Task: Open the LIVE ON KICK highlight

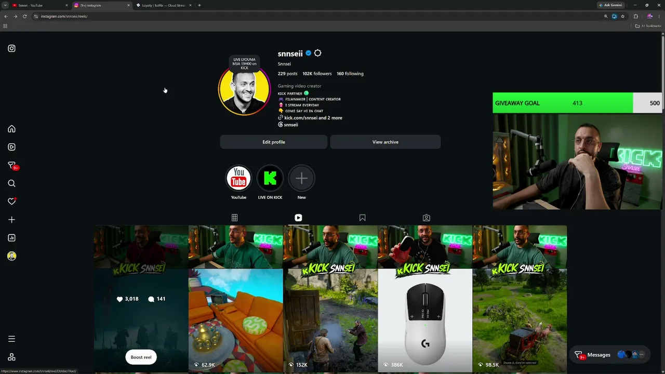Action: (270, 178)
